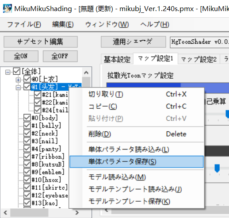Uncheck the #13[kao] checkbox

click(x=27, y=203)
